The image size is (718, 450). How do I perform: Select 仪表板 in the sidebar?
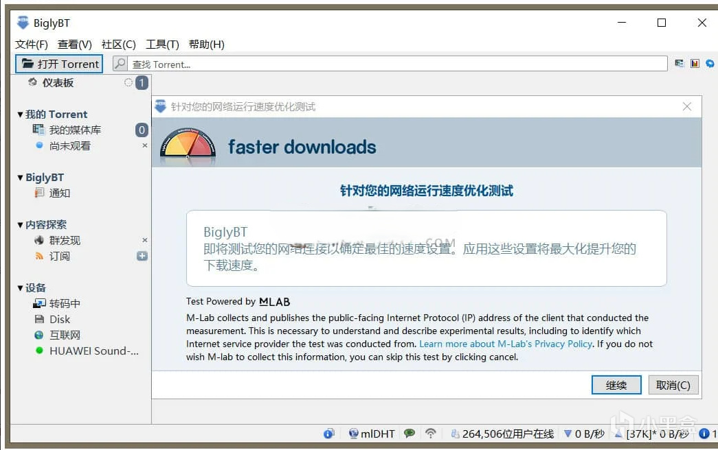coord(58,83)
